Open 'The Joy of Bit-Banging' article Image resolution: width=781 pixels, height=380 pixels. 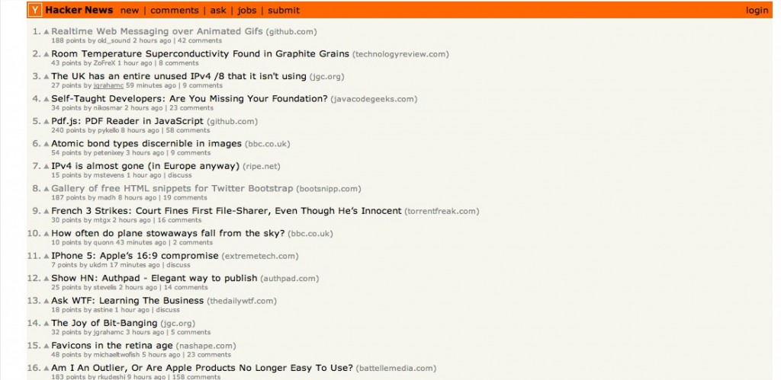(104, 323)
